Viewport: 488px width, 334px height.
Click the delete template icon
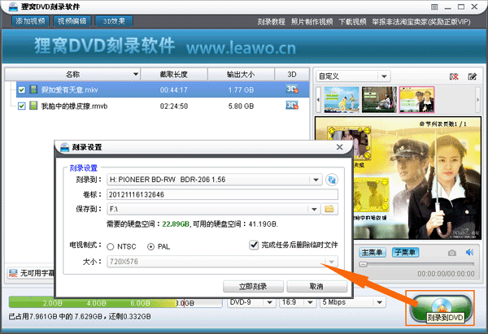(x=454, y=76)
